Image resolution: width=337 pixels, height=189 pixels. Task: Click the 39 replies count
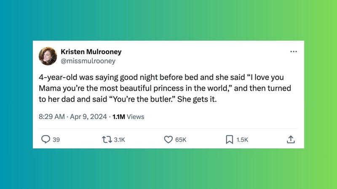tap(56, 140)
